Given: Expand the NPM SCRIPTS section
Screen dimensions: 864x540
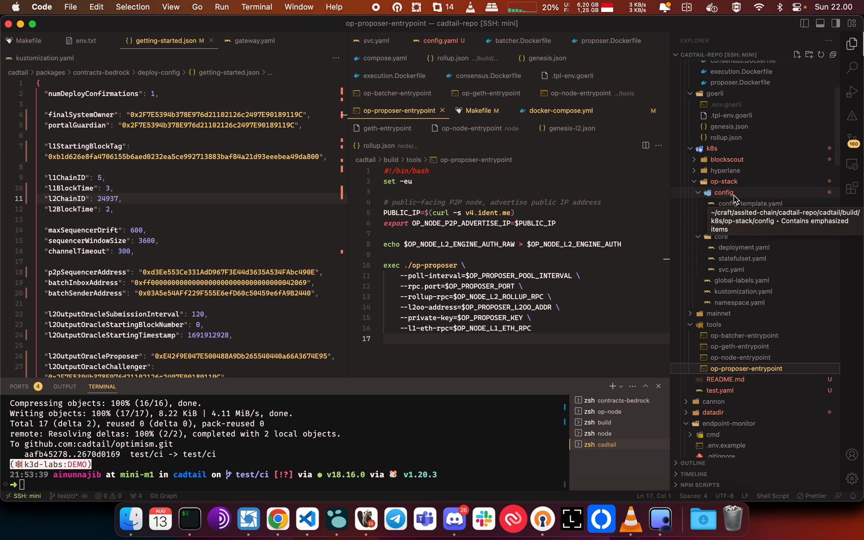Looking at the screenshot, I should [699, 485].
